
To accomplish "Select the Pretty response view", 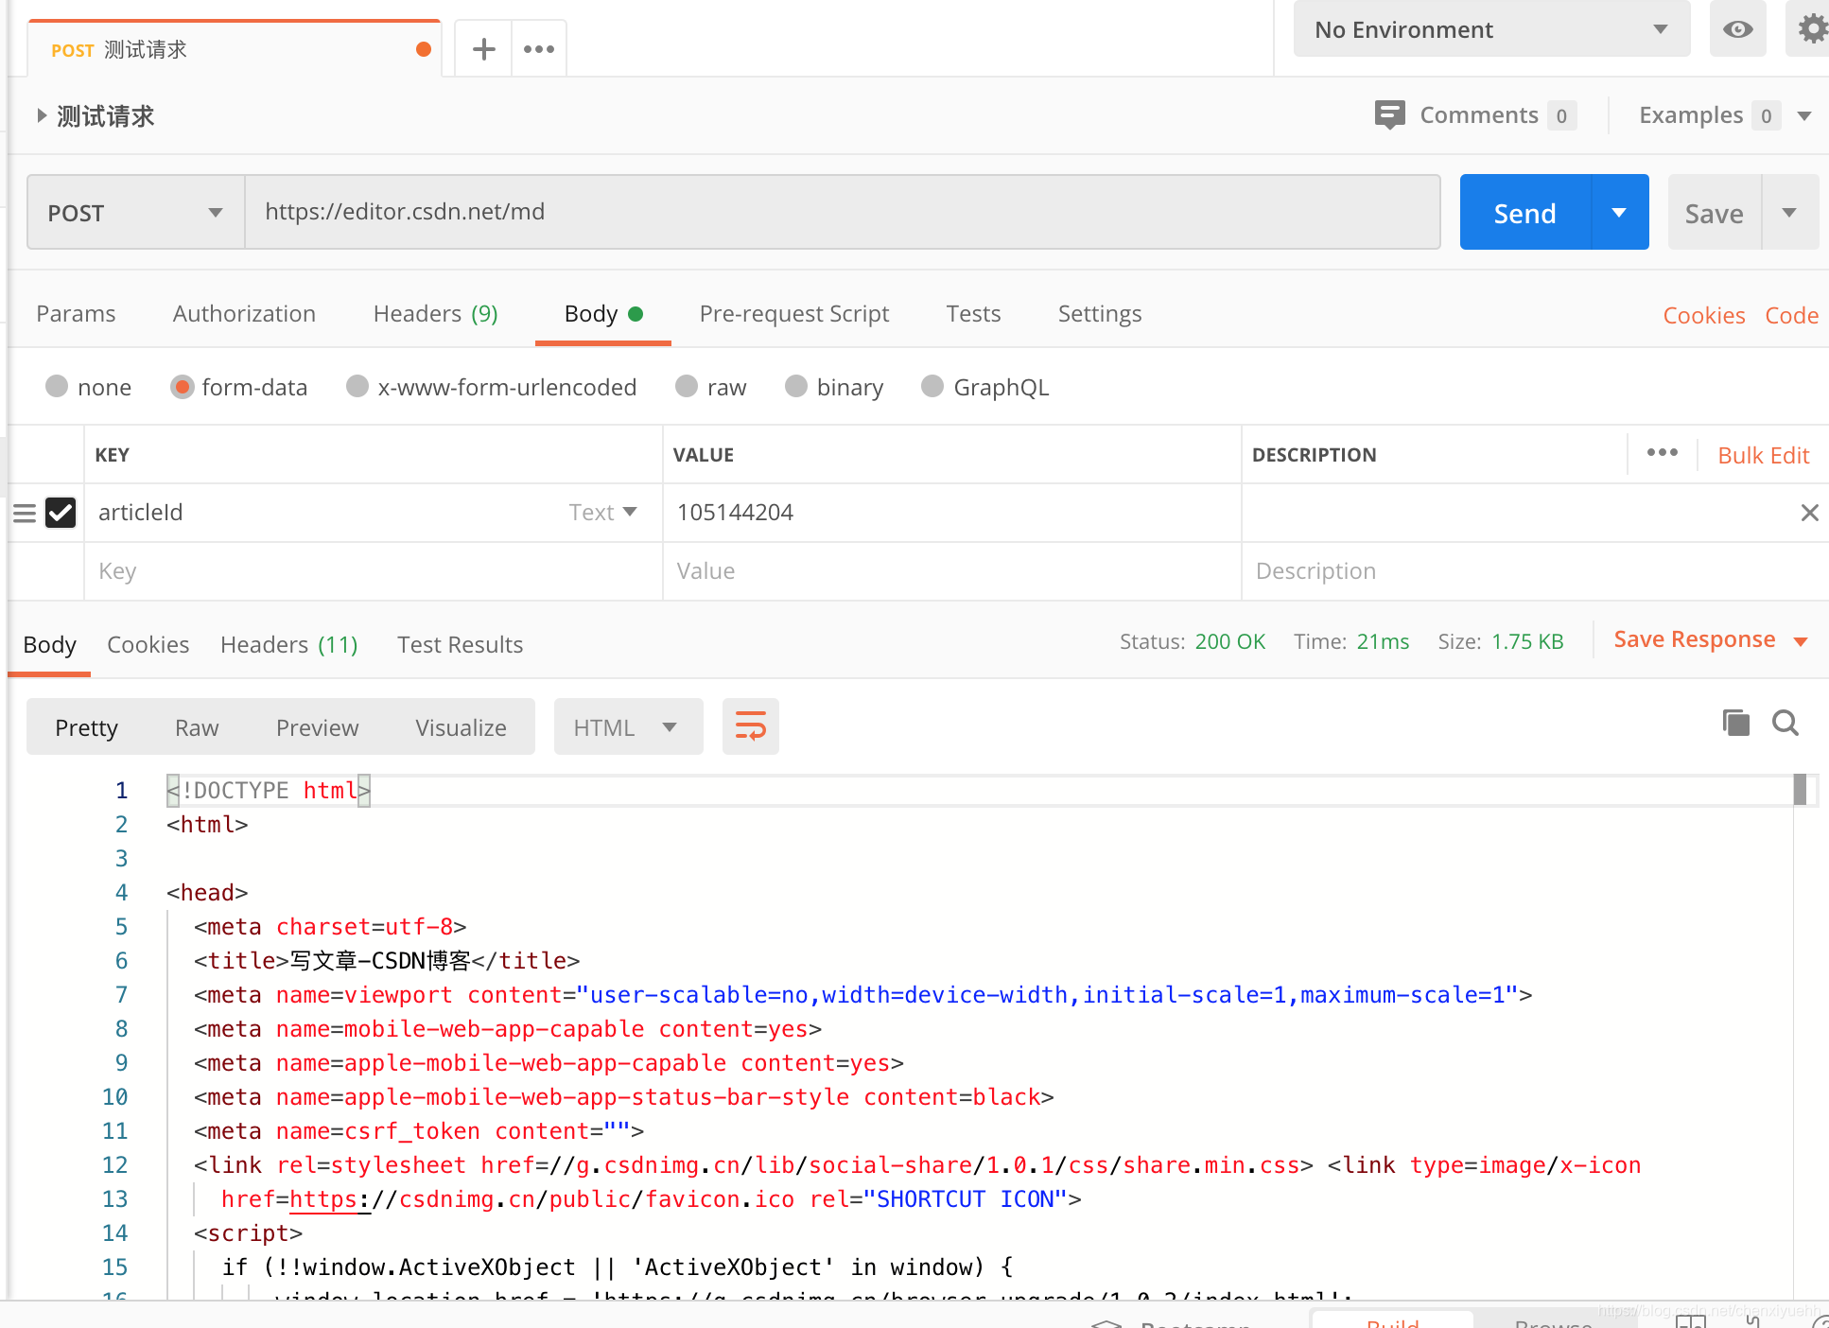I will (x=86, y=727).
